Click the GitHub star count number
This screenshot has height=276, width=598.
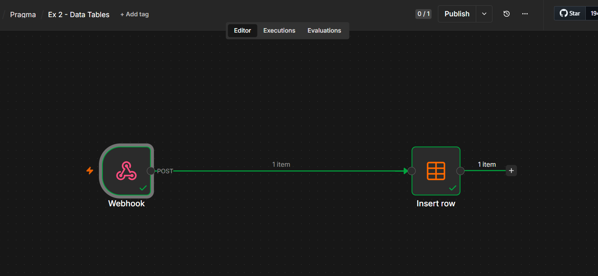coord(592,13)
